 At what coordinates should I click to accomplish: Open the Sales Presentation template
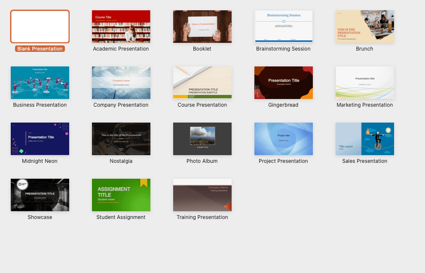[364, 139]
